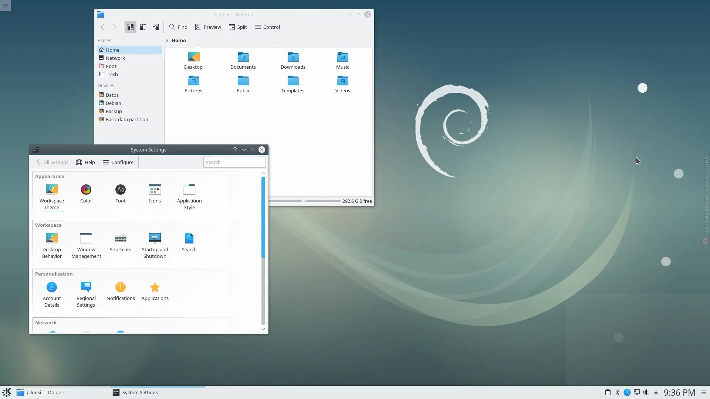Switch Dolphin to icons view mode
Viewport: 710px width, 399px height.
(x=130, y=27)
